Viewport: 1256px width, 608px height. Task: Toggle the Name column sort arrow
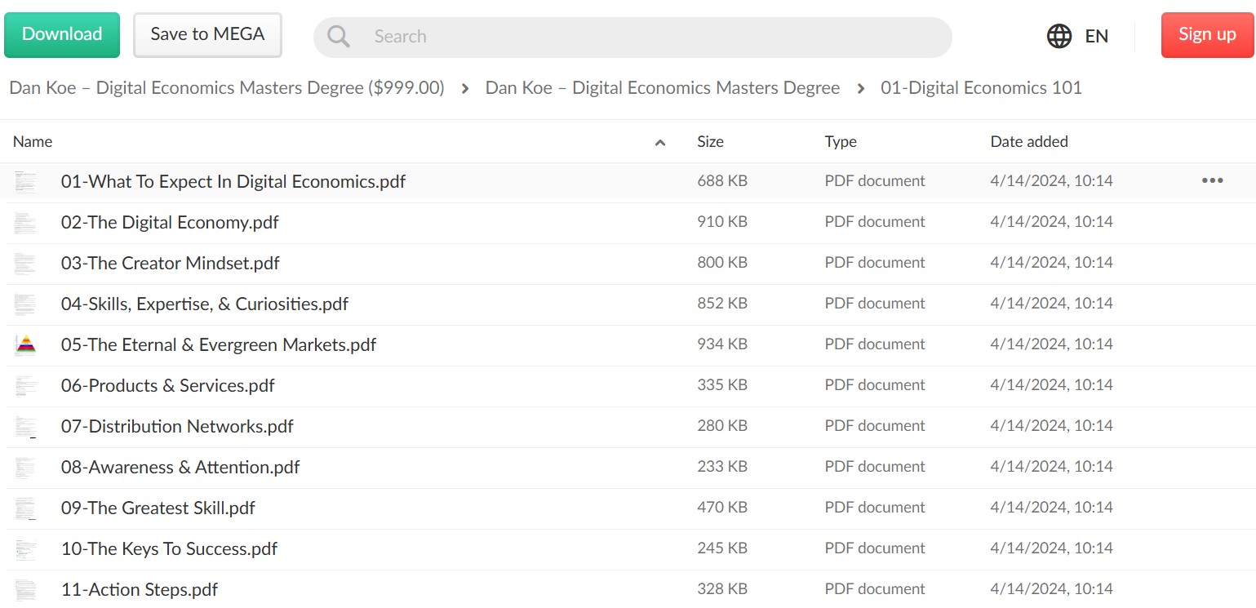tap(660, 143)
